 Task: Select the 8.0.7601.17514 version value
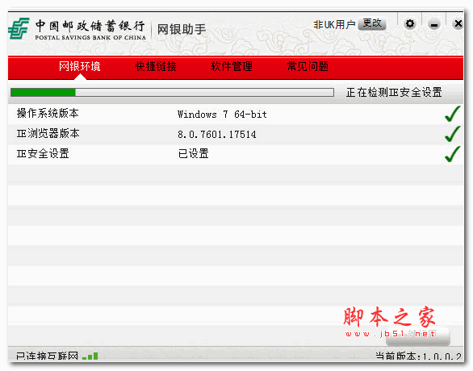point(217,135)
